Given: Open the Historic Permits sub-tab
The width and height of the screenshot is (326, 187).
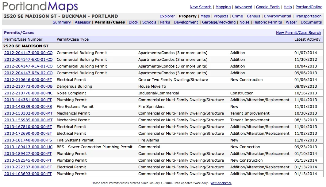Looking at the screenshot, I should [x=267, y=22].
